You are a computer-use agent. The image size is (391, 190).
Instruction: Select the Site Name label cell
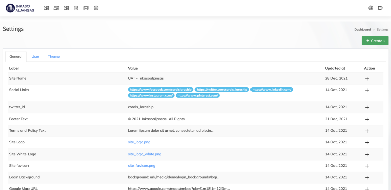tap(18, 78)
